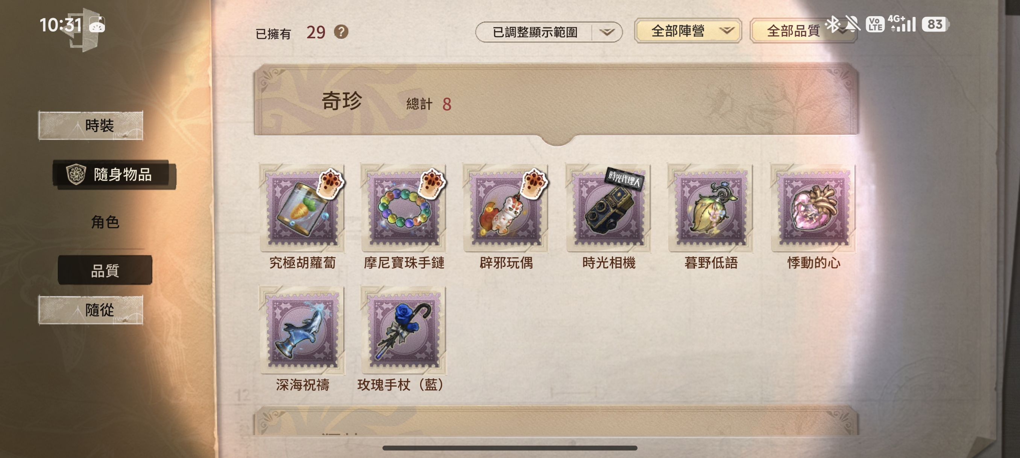Click the 奇珍 category header banner
This screenshot has width=1020, height=458.
556,101
